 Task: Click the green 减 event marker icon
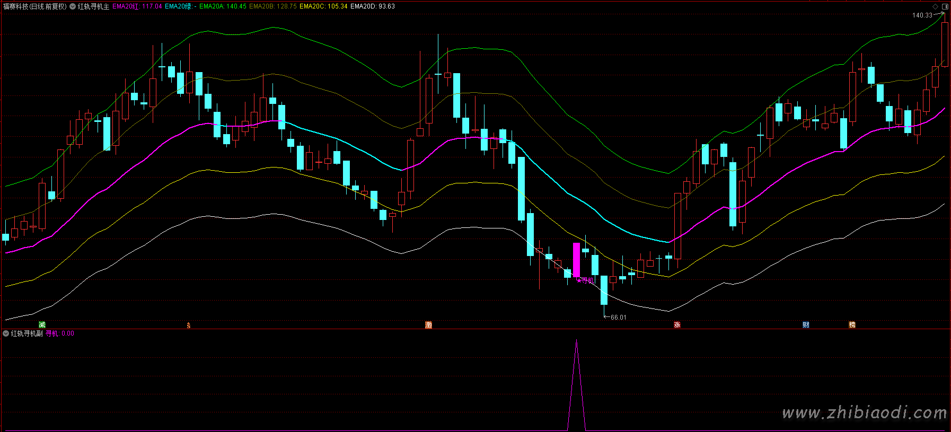42,325
